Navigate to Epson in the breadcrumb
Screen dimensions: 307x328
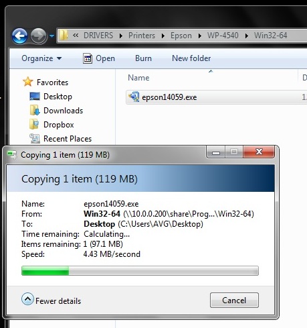181,36
